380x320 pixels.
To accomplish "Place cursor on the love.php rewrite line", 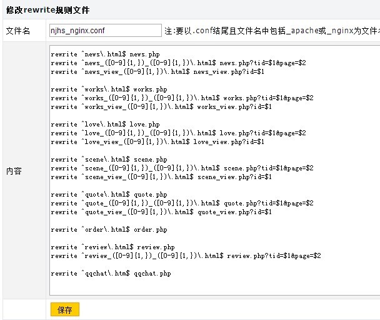I will click(x=105, y=125).
